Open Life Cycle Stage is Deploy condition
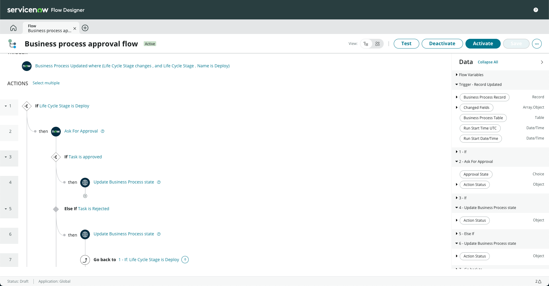 pyautogui.click(x=64, y=106)
